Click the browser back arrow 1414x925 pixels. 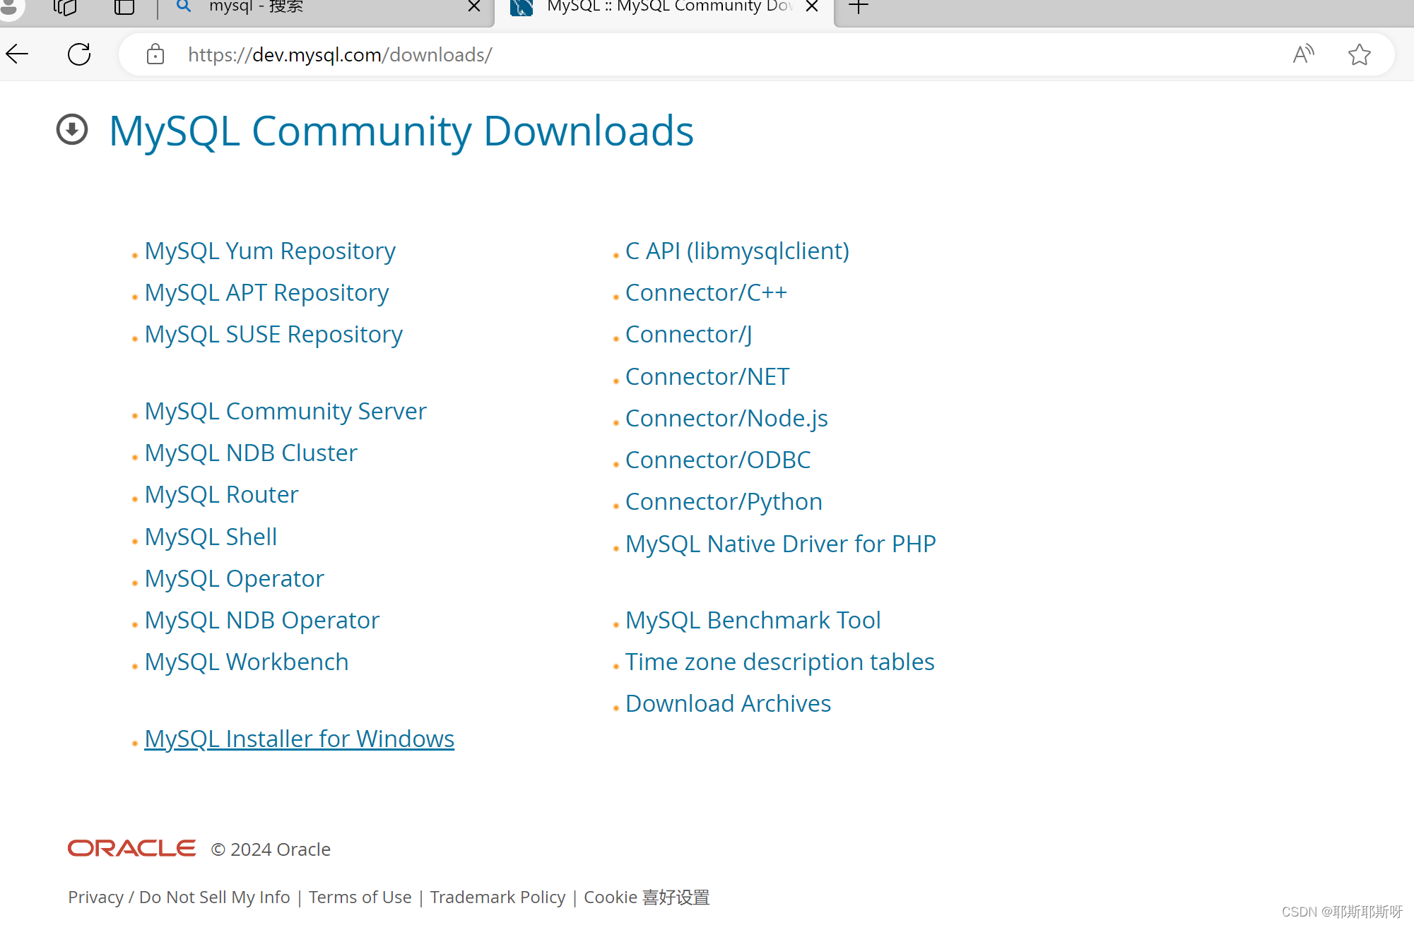point(17,54)
